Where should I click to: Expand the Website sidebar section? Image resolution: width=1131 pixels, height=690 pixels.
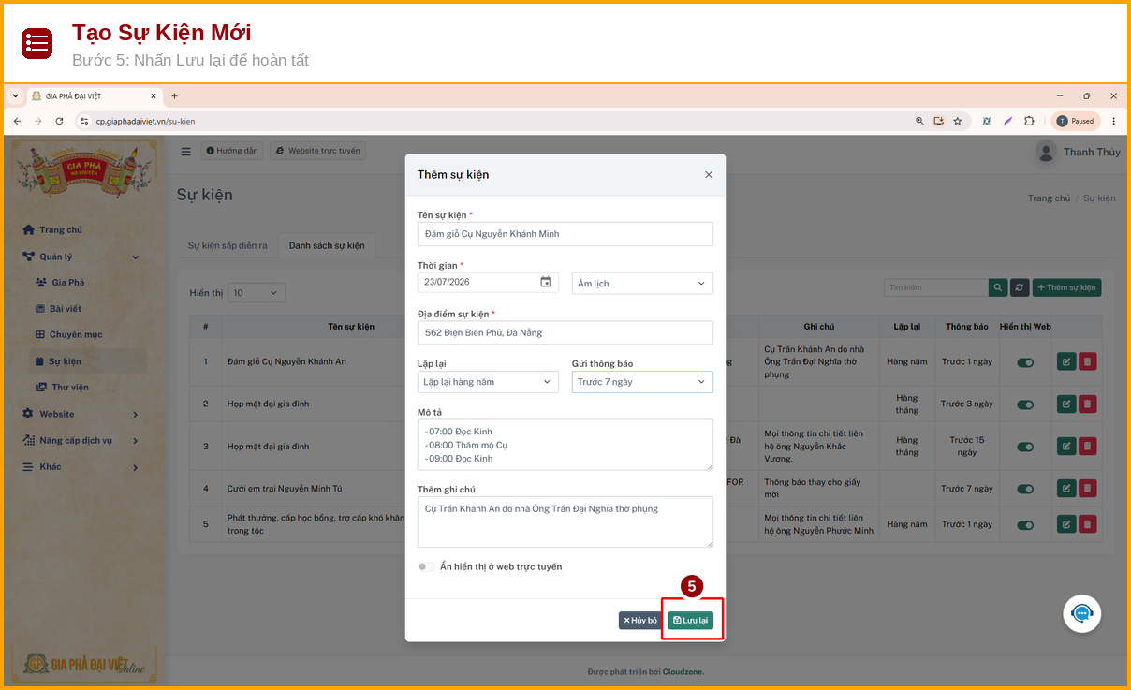click(x=81, y=414)
